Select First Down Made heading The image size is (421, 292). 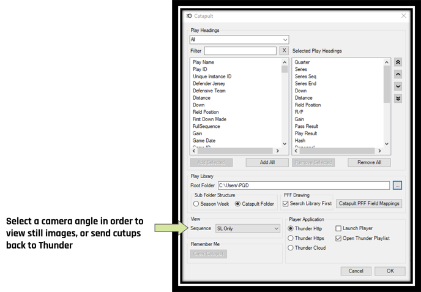click(209, 119)
